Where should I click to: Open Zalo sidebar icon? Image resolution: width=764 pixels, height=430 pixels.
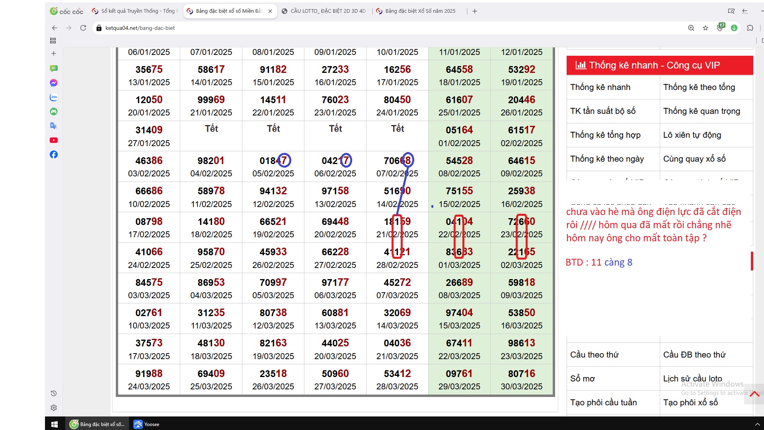(54, 97)
